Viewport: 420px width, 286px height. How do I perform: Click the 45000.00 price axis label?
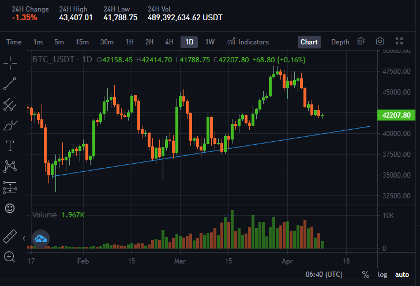pyautogui.click(x=396, y=92)
